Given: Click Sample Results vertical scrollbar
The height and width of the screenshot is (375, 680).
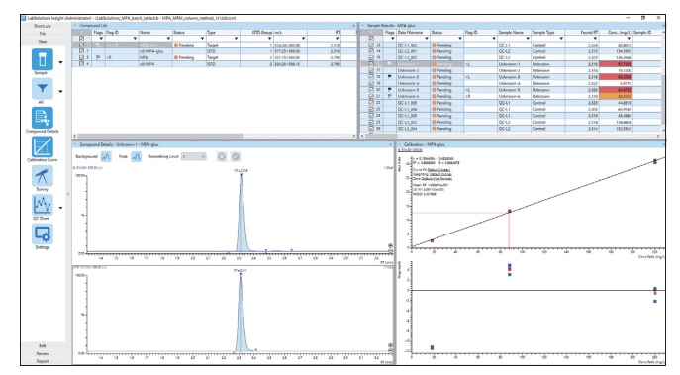Looking at the screenshot, I should click(x=663, y=99).
